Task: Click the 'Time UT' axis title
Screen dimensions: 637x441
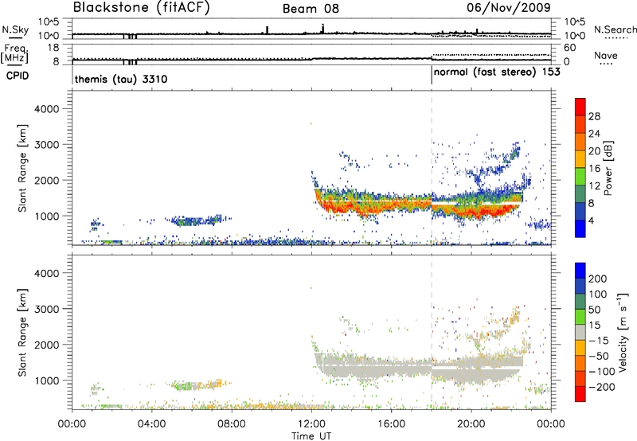Action: pos(311,436)
